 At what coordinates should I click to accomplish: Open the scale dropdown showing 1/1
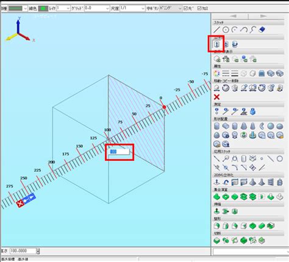[x=132, y=9]
